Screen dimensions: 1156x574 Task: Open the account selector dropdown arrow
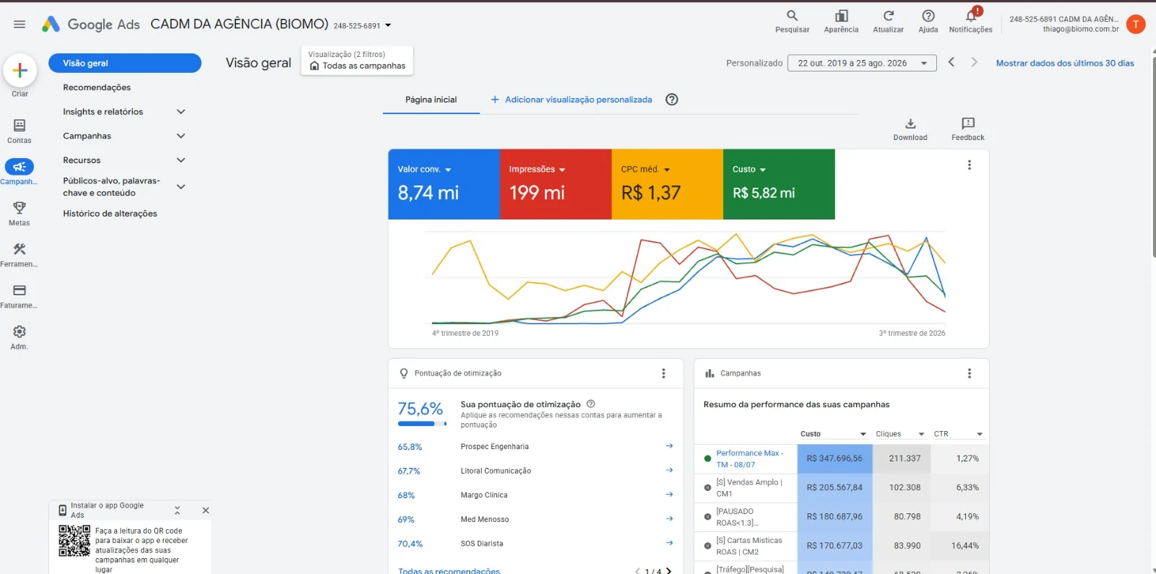388,25
